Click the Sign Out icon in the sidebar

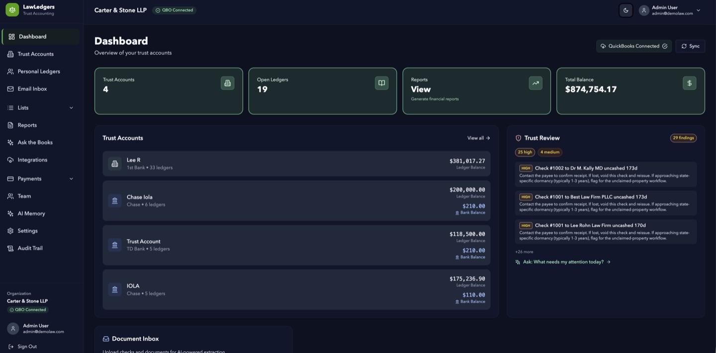tap(11, 347)
